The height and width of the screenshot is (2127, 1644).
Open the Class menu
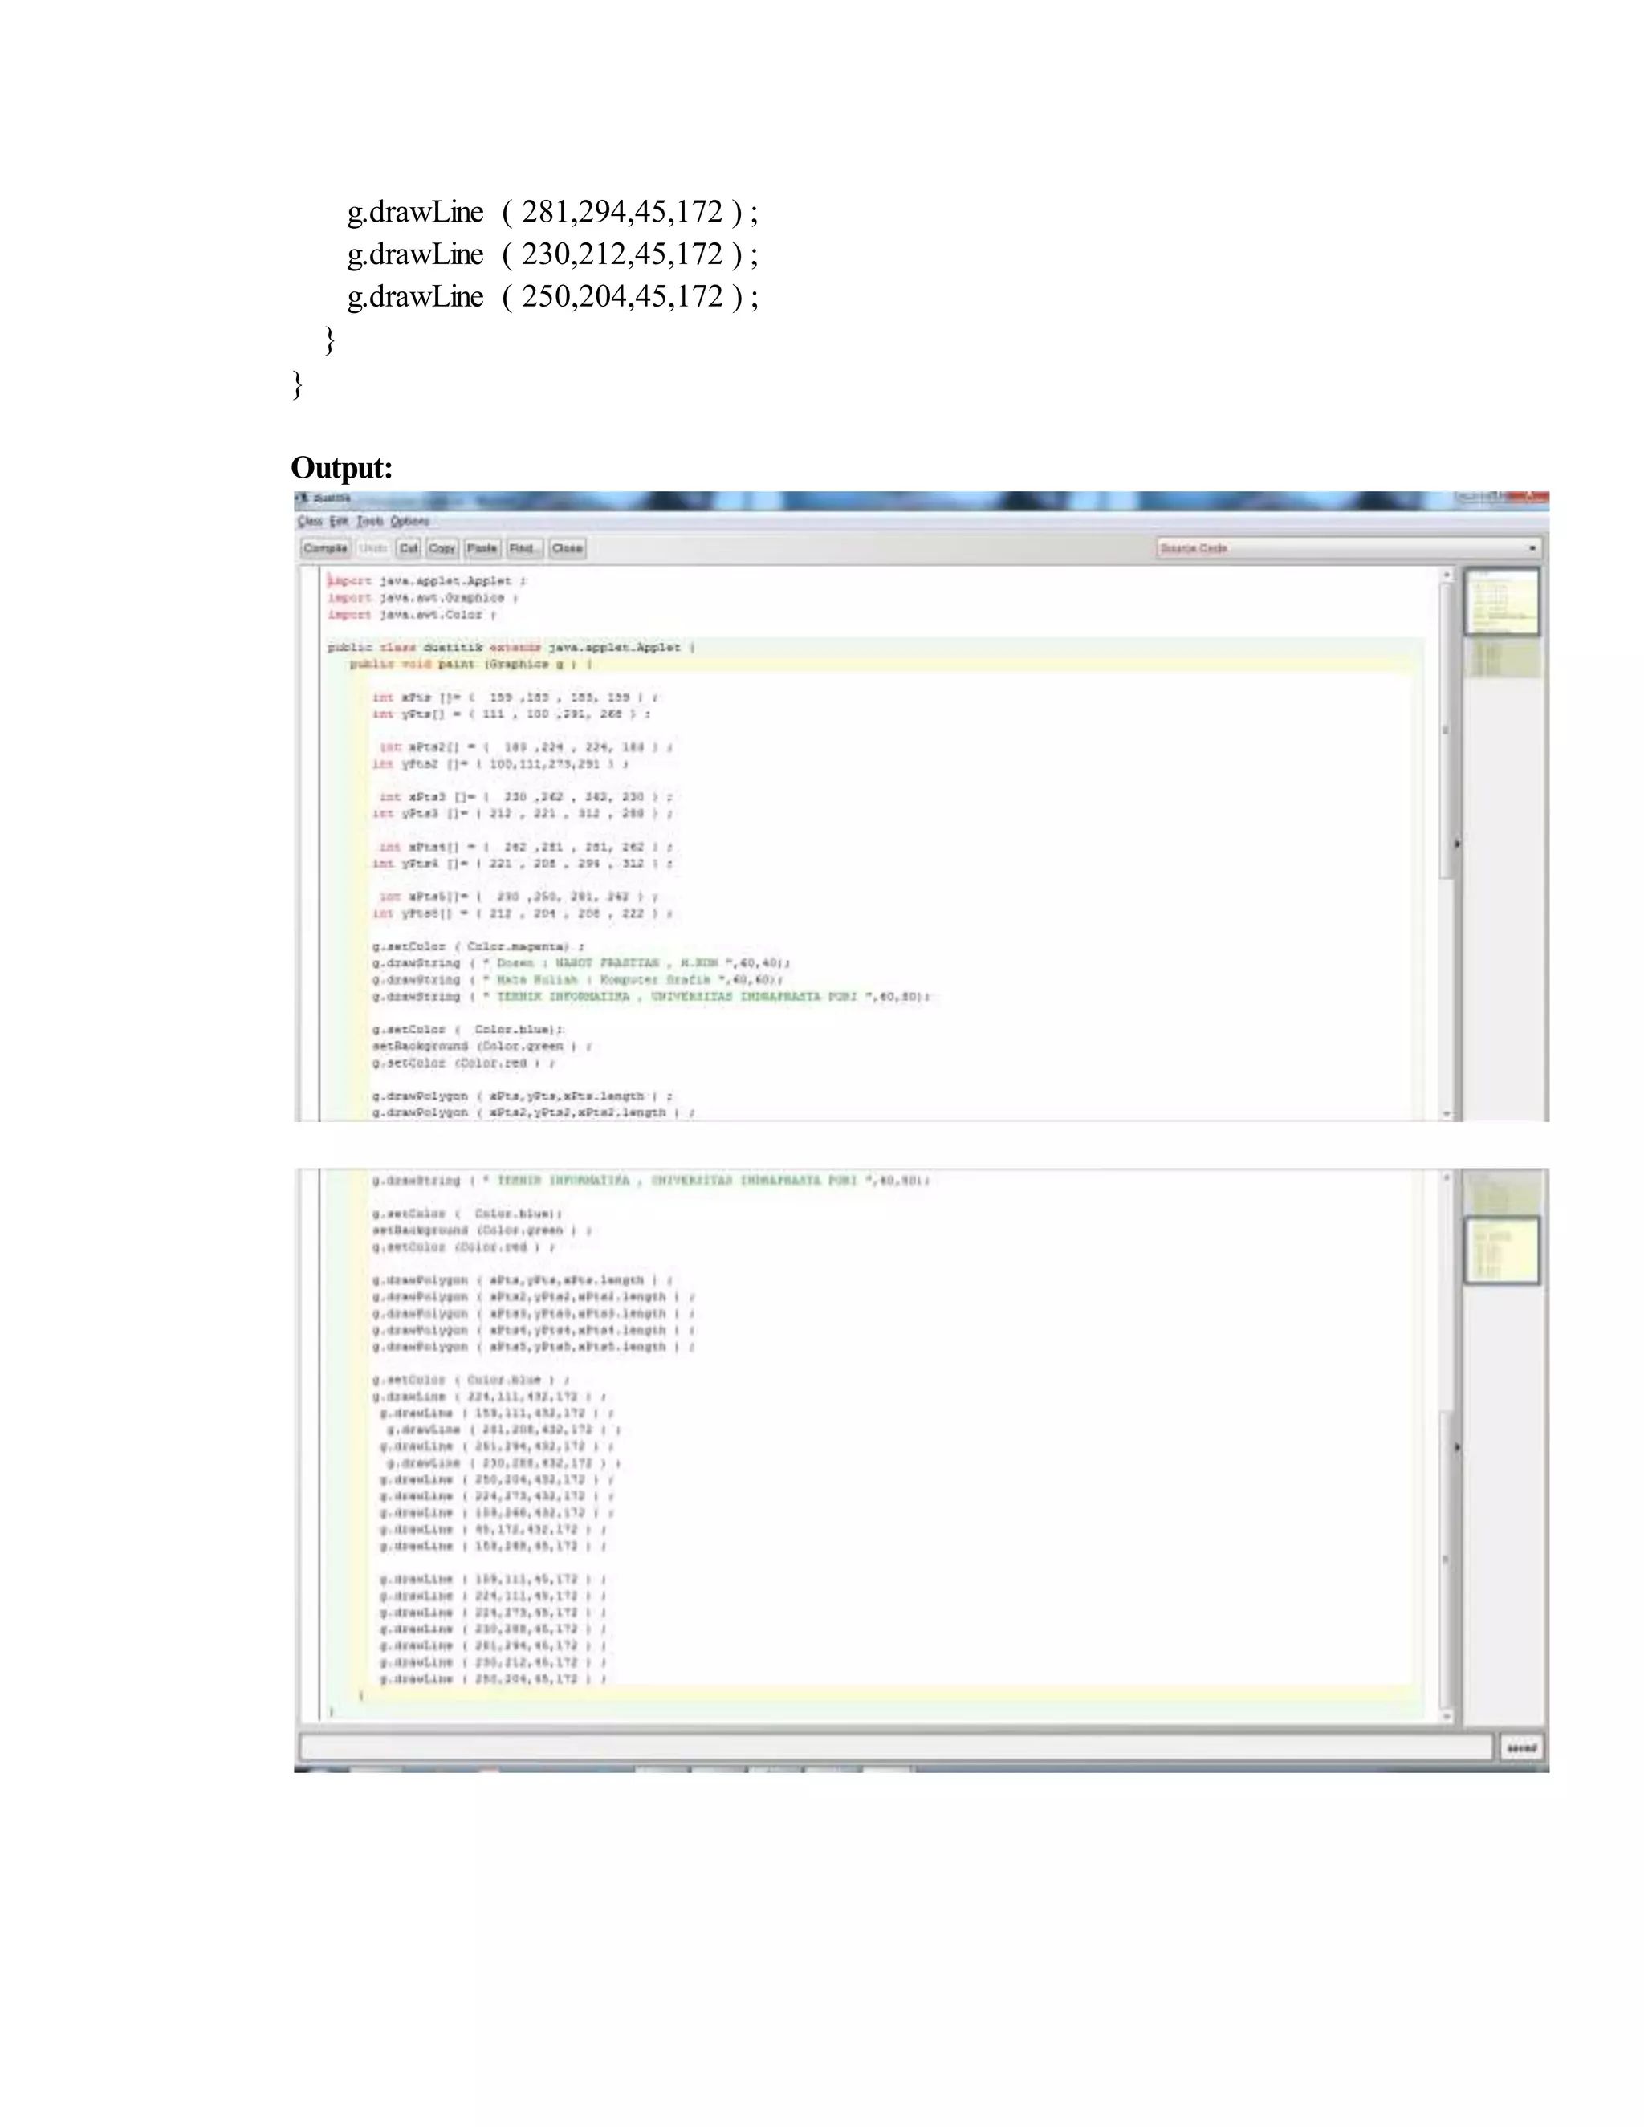[310, 521]
